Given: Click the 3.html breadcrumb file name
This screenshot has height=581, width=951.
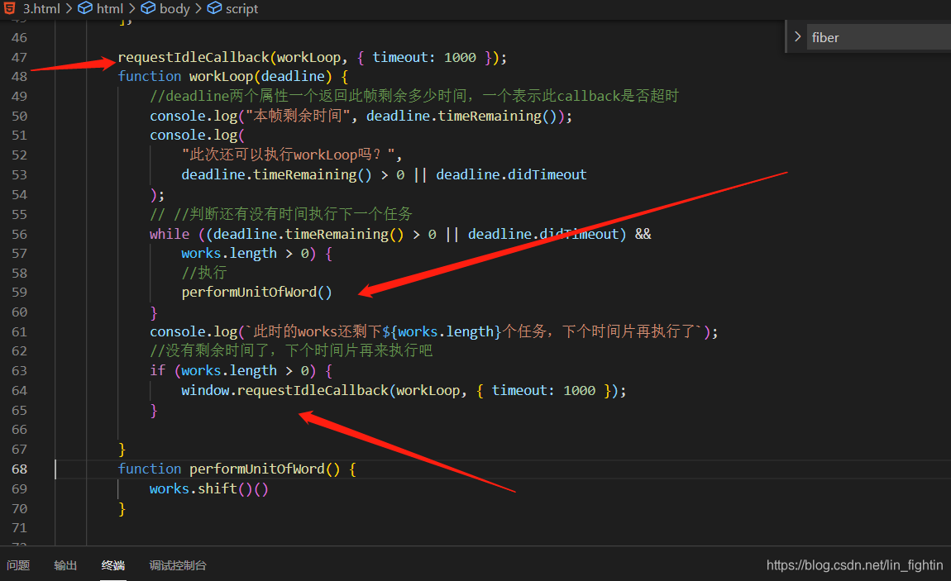Looking at the screenshot, I should pos(41,8).
